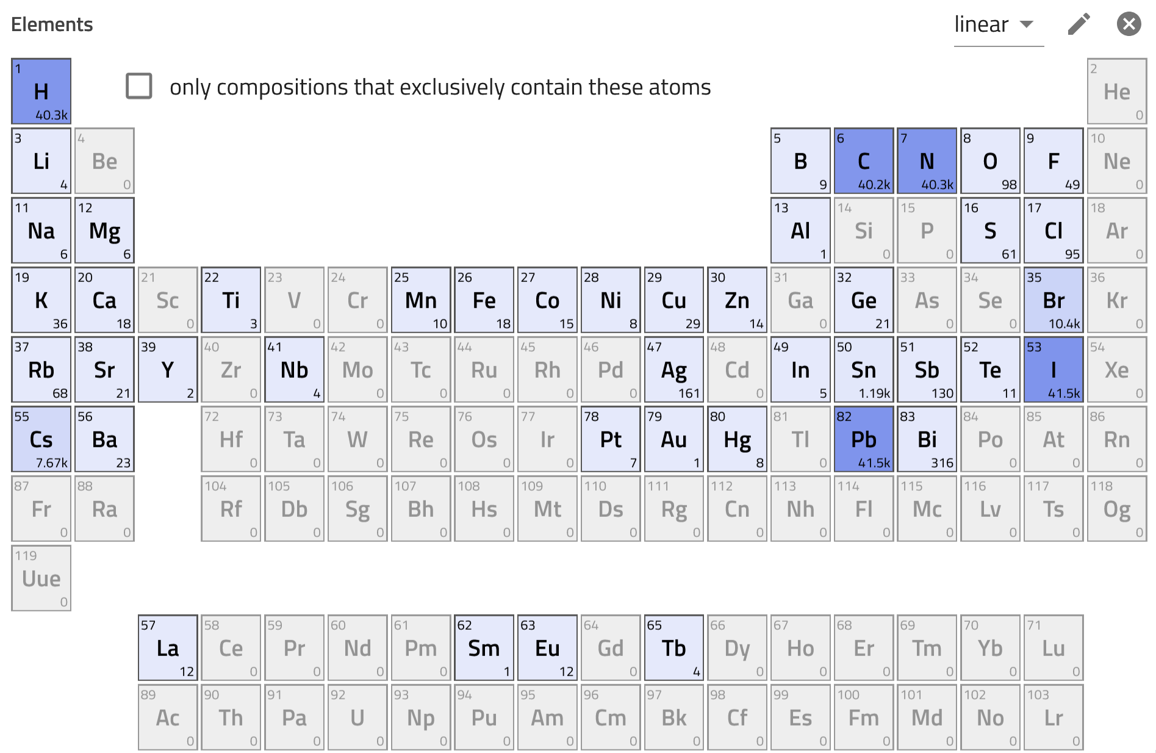Click the Chlorine (Cl) tile

[x=1054, y=231]
